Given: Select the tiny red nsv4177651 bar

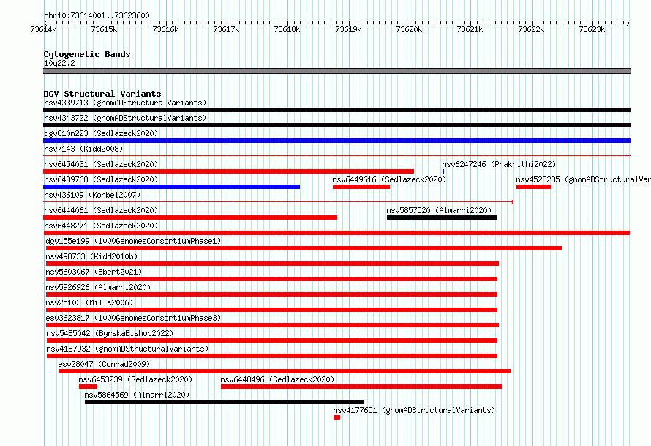Looking at the screenshot, I should point(336,417).
